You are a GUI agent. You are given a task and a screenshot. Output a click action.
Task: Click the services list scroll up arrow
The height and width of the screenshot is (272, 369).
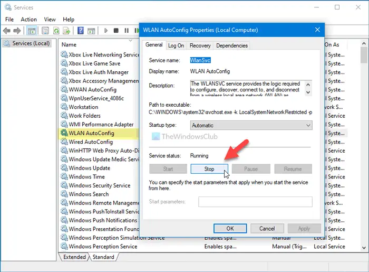click(x=364, y=43)
